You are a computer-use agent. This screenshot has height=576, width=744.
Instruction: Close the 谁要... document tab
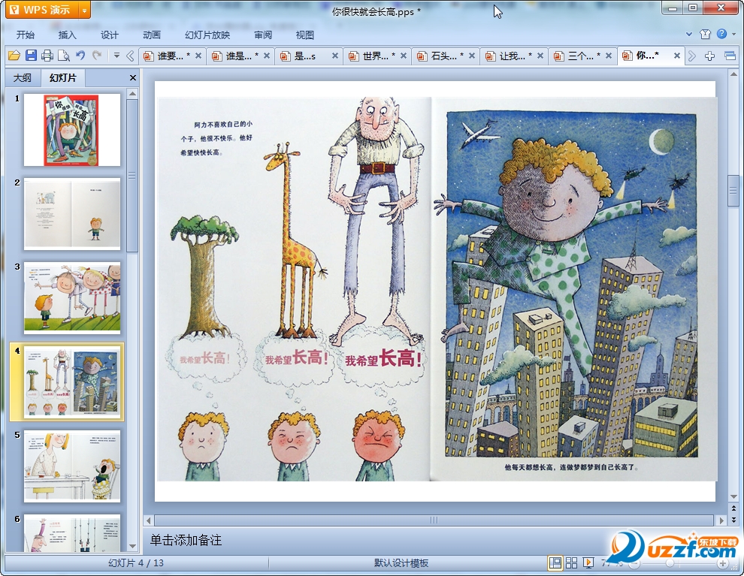[x=198, y=56]
